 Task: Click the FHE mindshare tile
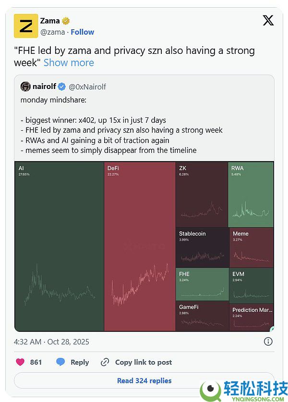tap(202, 284)
